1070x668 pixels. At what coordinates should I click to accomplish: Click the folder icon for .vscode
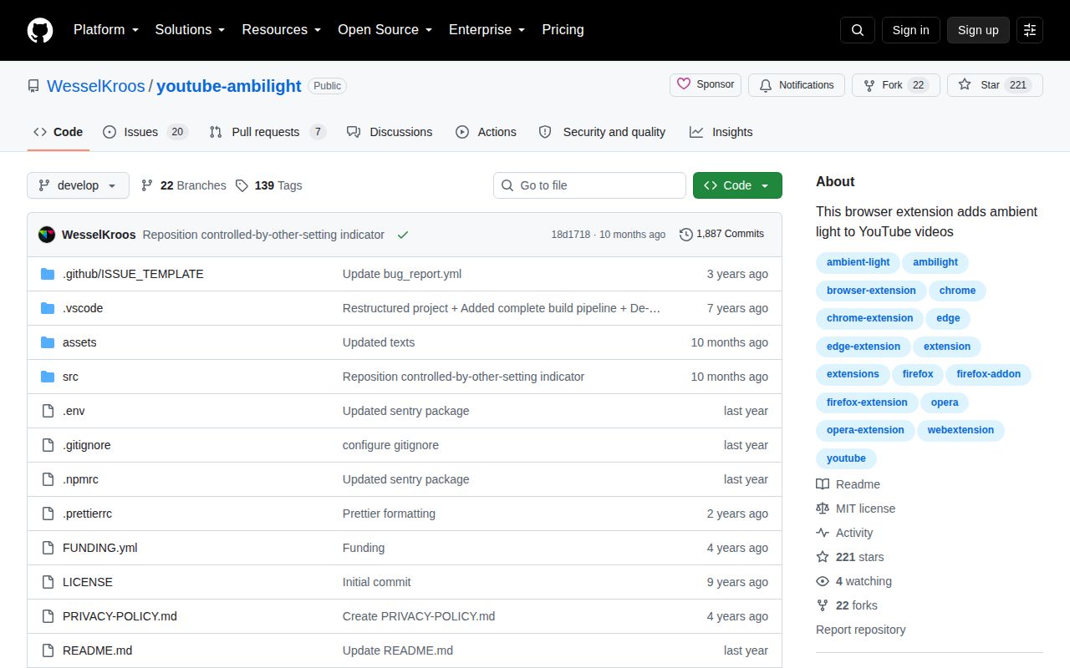click(48, 308)
